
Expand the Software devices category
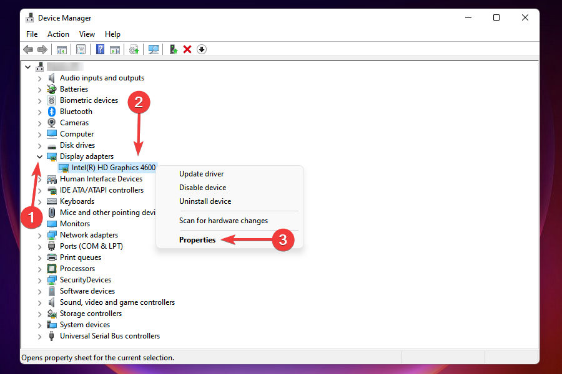pos(39,291)
